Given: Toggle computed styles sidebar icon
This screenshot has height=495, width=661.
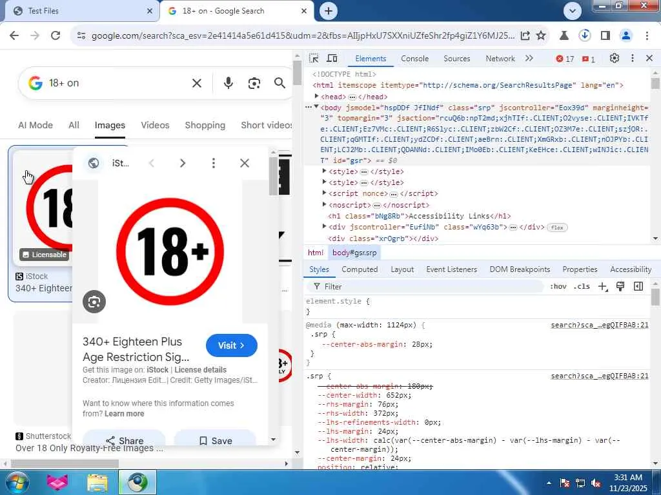Looking at the screenshot, I should [638, 287].
